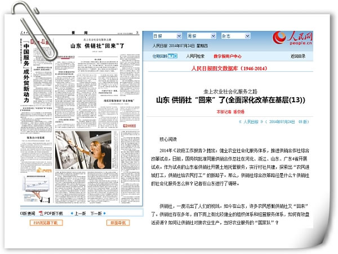The image size is (338, 254).
Task: Click source line 《人民日报》(2014年07月24日 03版)
Action: point(274,122)
